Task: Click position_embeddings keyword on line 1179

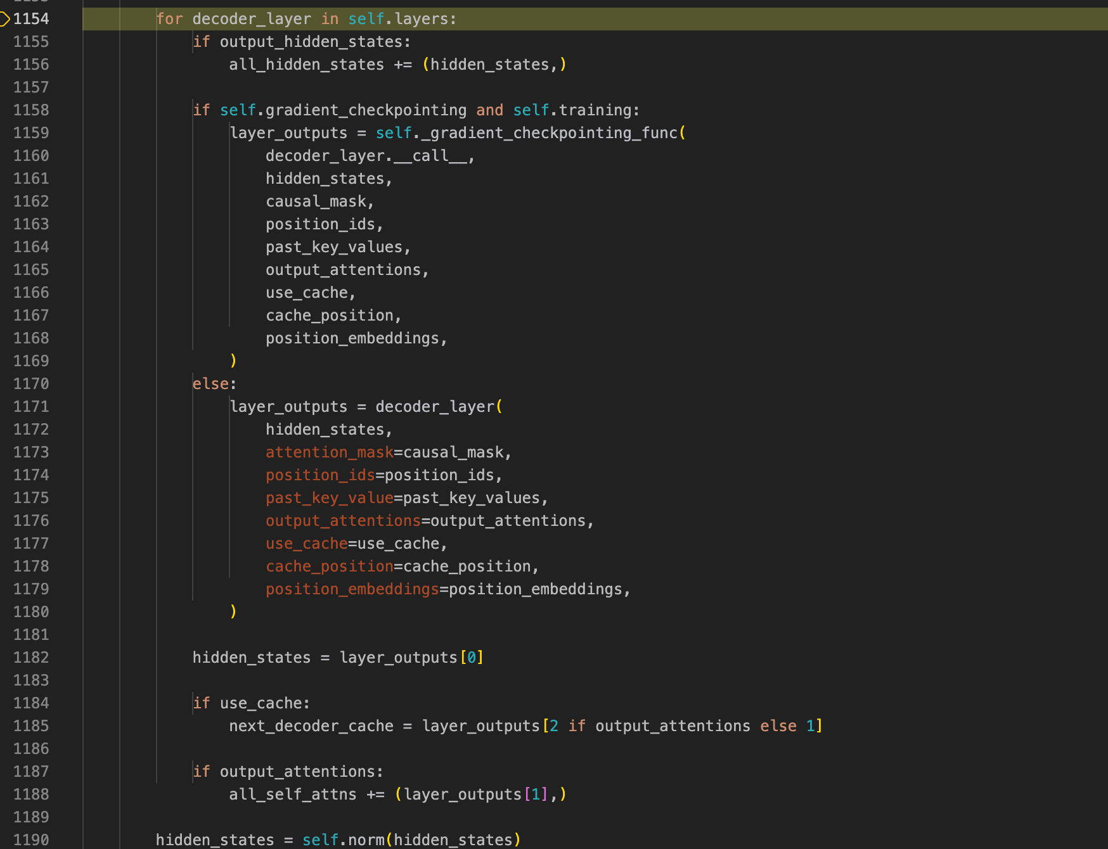Action: coord(352,589)
